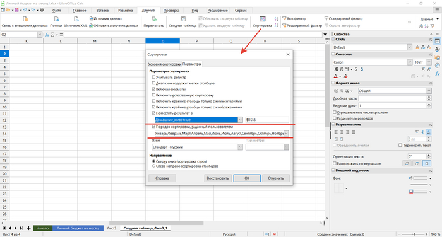
Task: Toggle Включая форматы checkbox
Action: pos(153,89)
